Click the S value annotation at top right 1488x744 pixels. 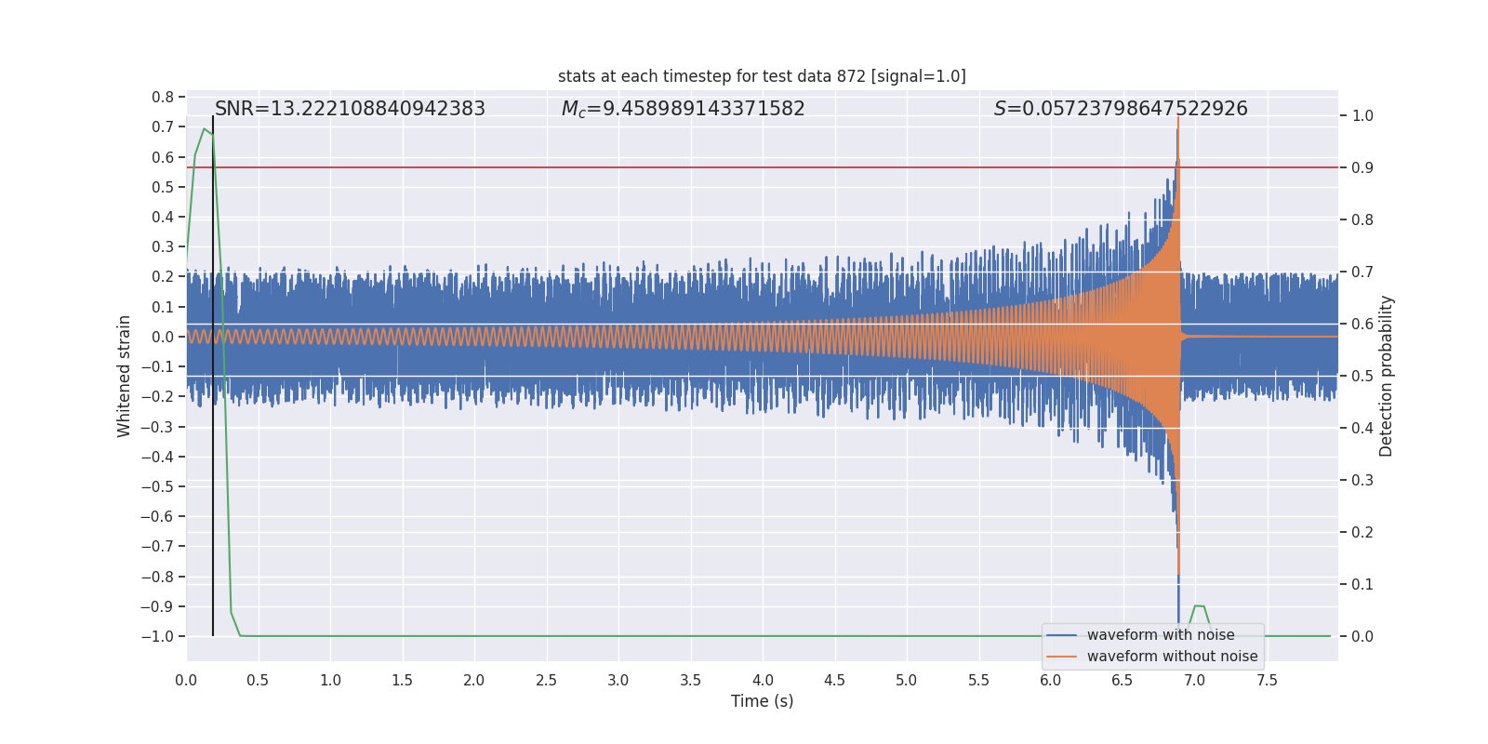1120,109
